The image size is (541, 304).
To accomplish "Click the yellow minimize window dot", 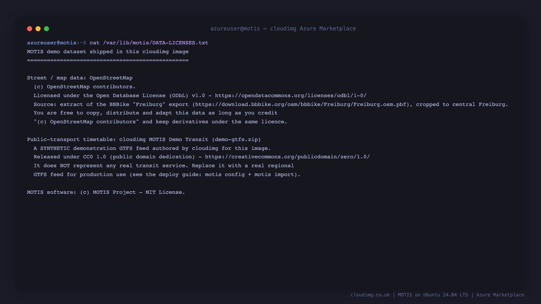I will click(38, 29).
